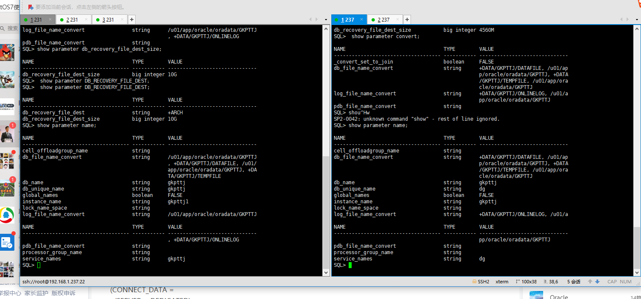The height and width of the screenshot is (299, 641).
Task: Click the left terminal vertical scrollbar
Action: click(326, 127)
